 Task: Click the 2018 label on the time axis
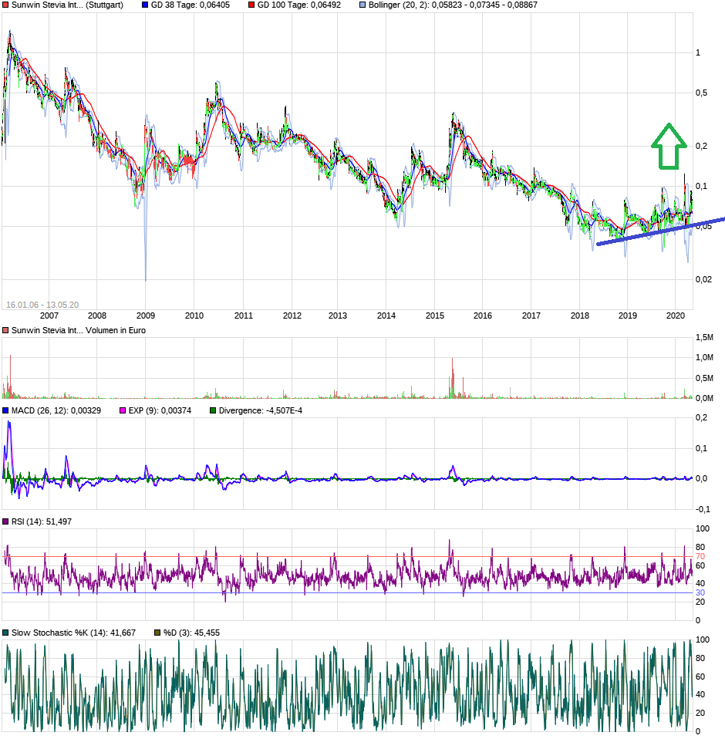[x=580, y=316]
